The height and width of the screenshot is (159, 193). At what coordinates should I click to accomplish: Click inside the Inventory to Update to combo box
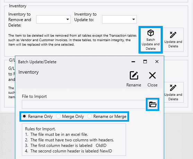[x=119, y=19]
